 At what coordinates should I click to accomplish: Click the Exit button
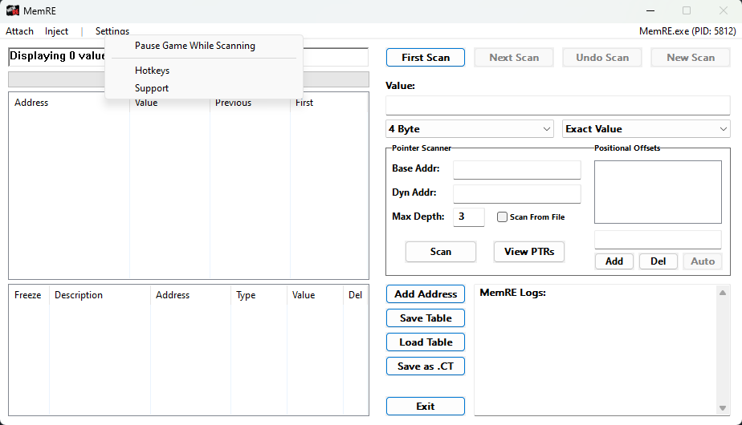click(x=426, y=407)
